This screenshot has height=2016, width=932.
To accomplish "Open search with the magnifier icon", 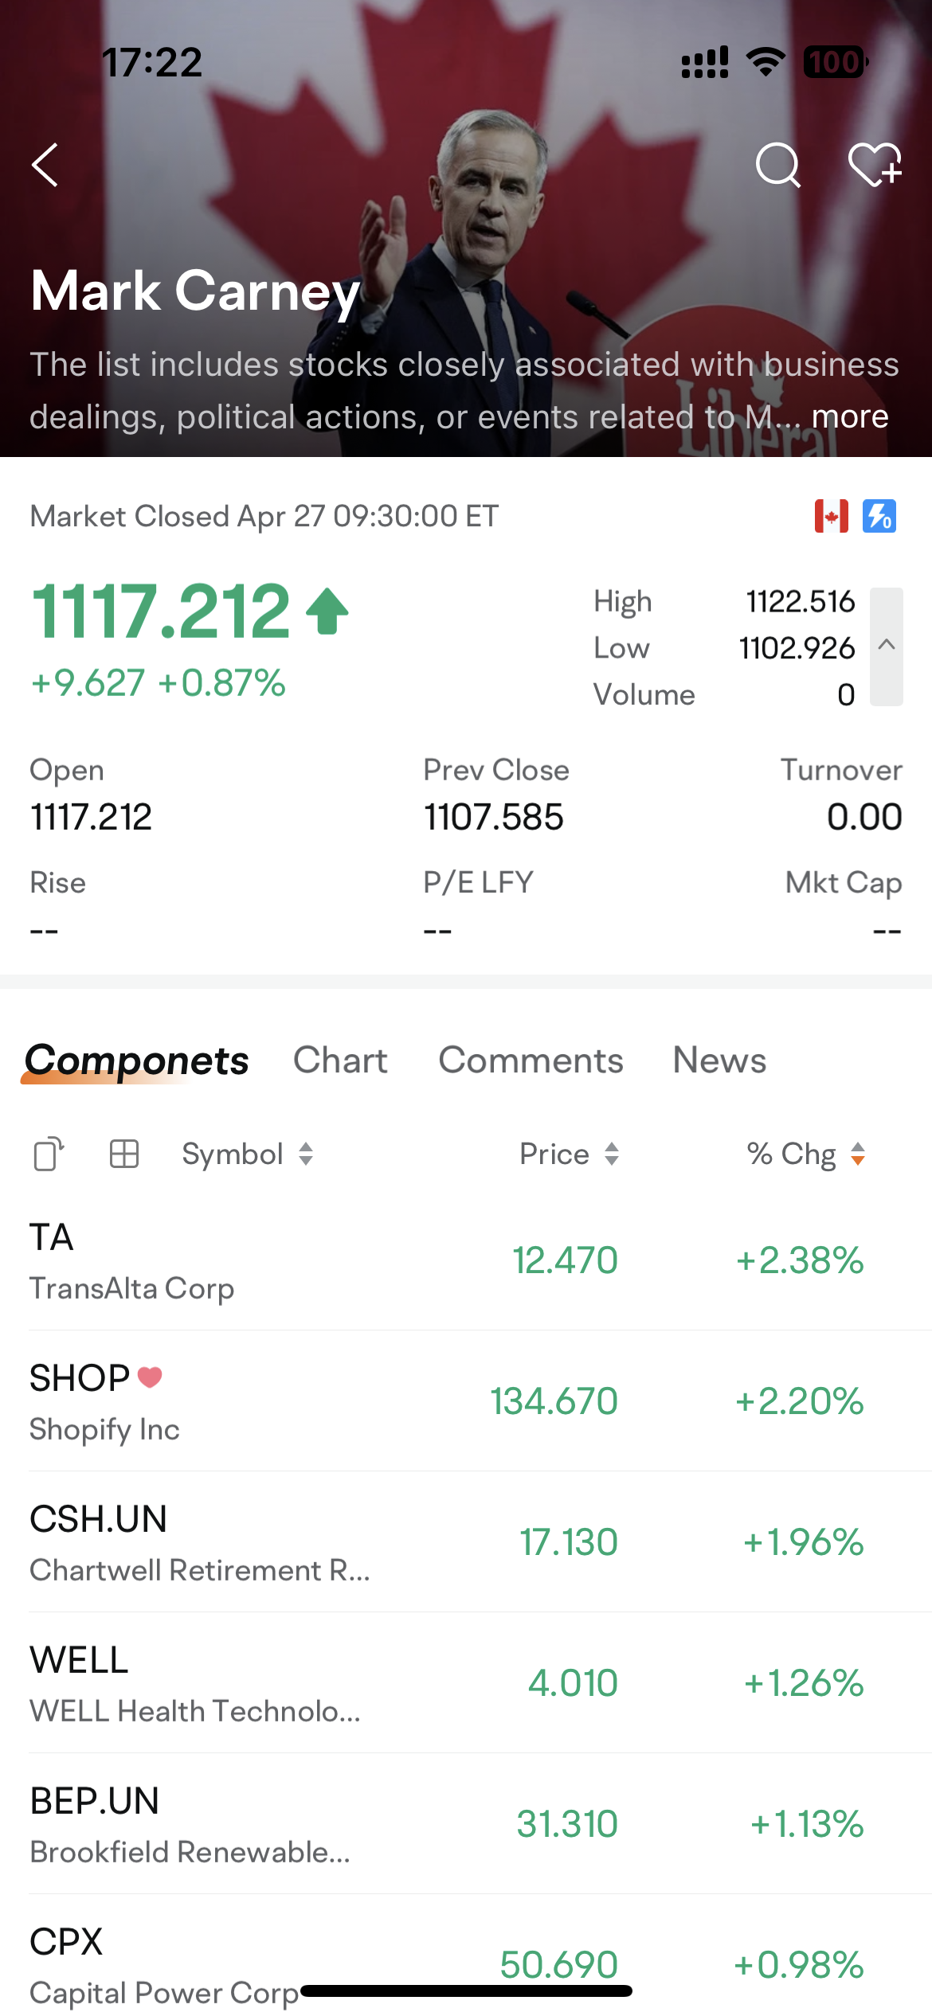I will click(x=777, y=165).
